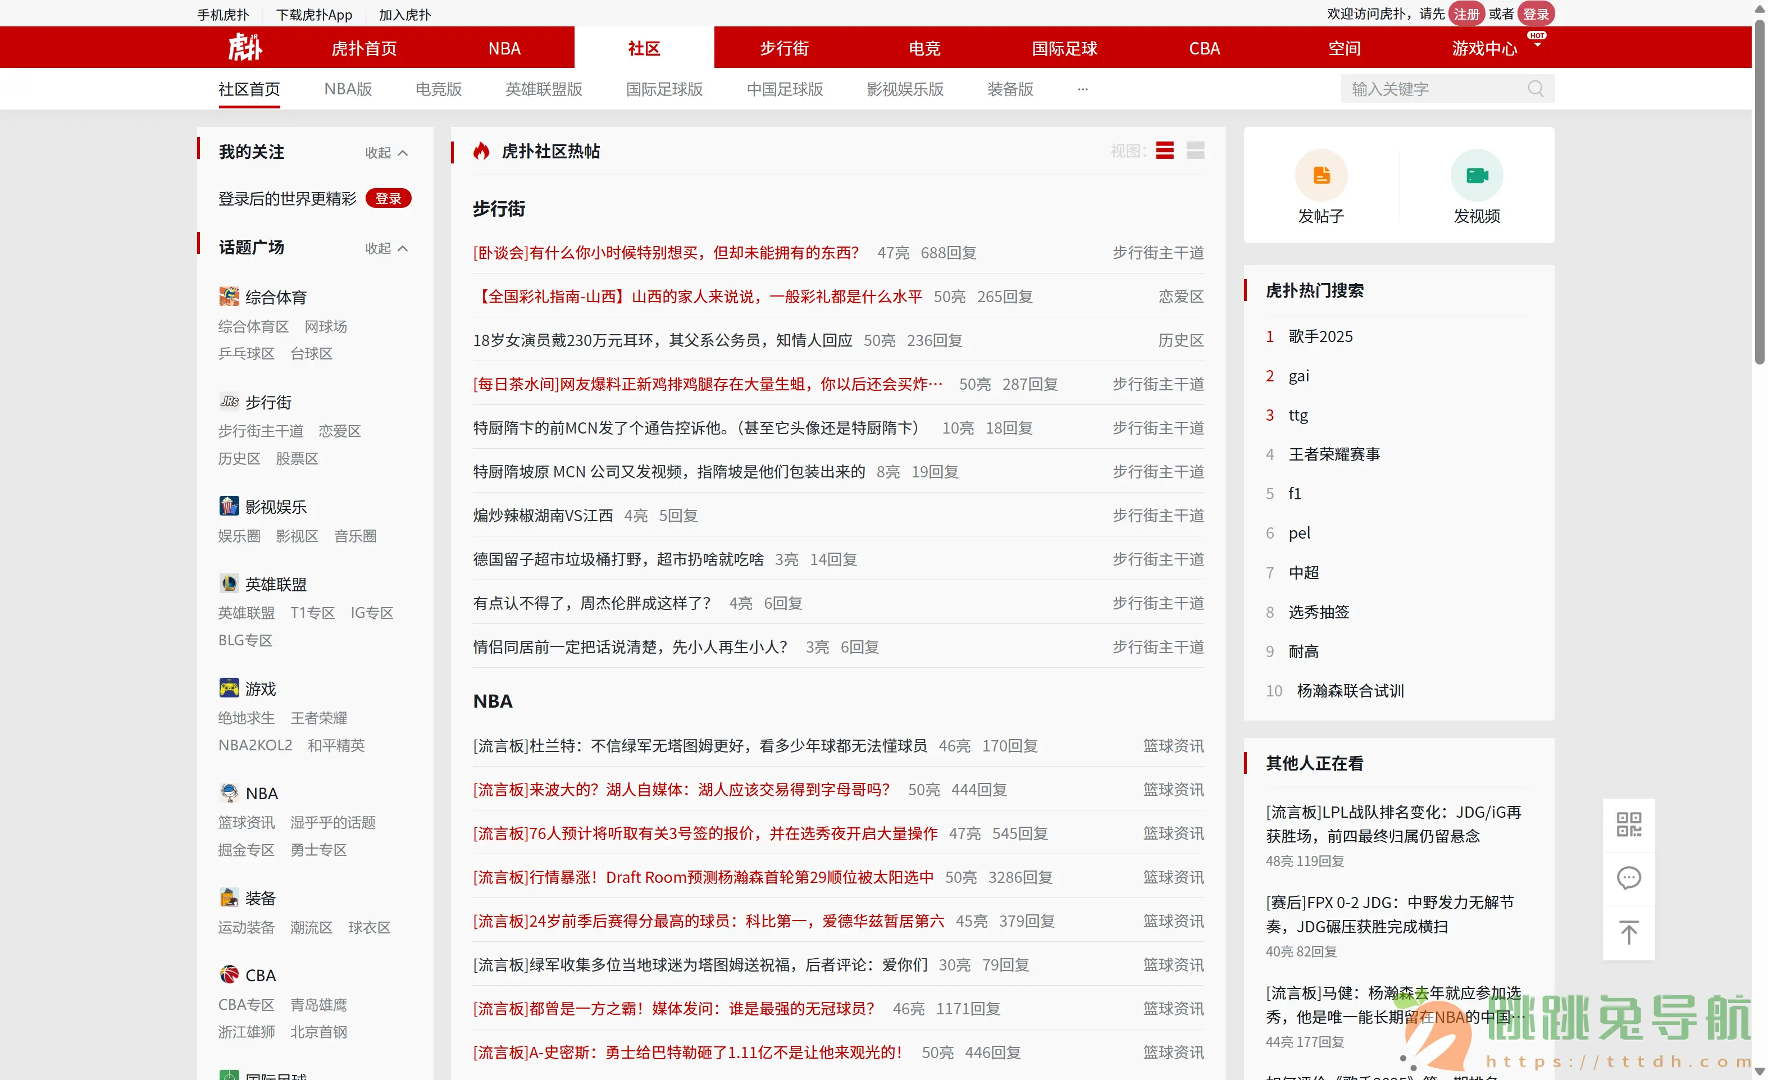Image resolution: width=1768 pixels, height=1080 pixels.
Task: Open the 电竞 nav tab
Action: click(924, 48)
